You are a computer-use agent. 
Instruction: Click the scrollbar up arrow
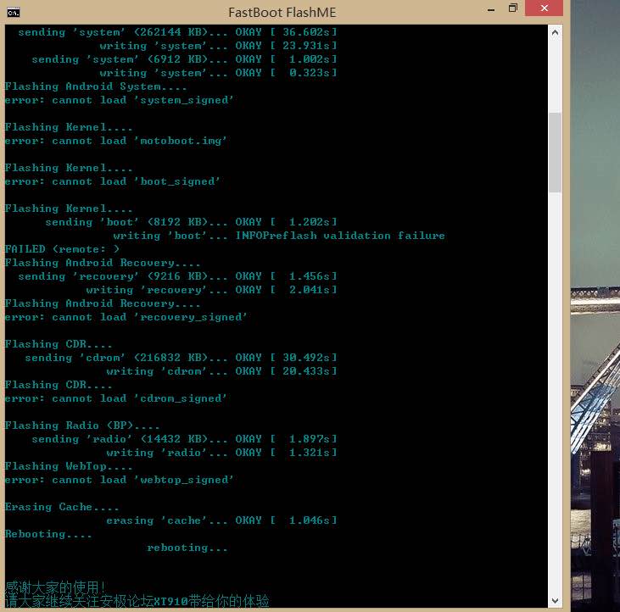pos(556,33)
